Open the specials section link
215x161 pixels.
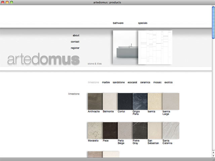tap(142, 23)
